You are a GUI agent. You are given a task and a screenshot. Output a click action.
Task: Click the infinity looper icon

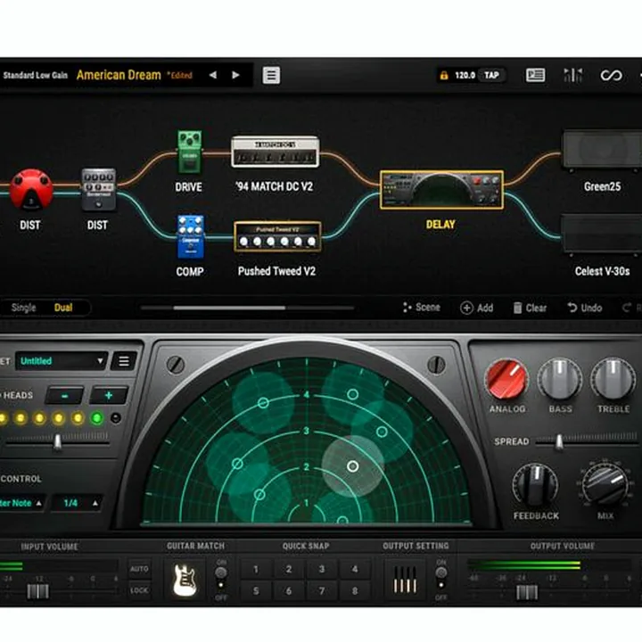(611, 75)
